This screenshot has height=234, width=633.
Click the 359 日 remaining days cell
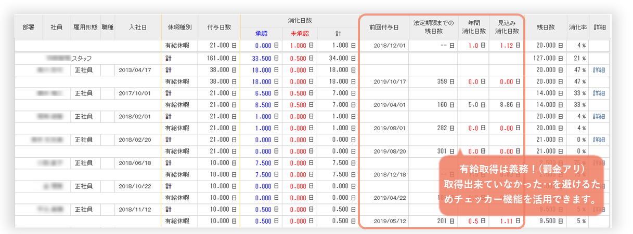[x=446, y=81]
